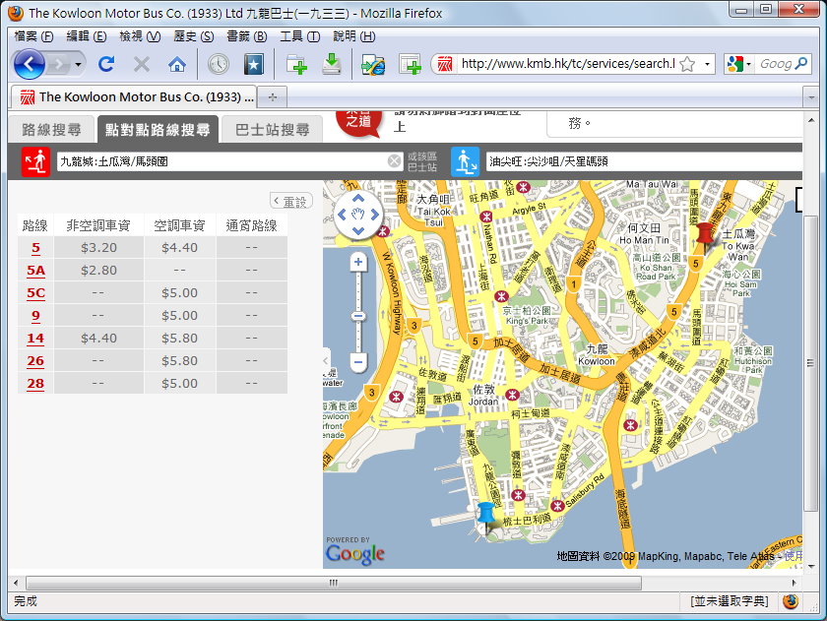Collapse the side panel with map edge arrow
The height and width of the screenshot is (621, 827).
326,360
